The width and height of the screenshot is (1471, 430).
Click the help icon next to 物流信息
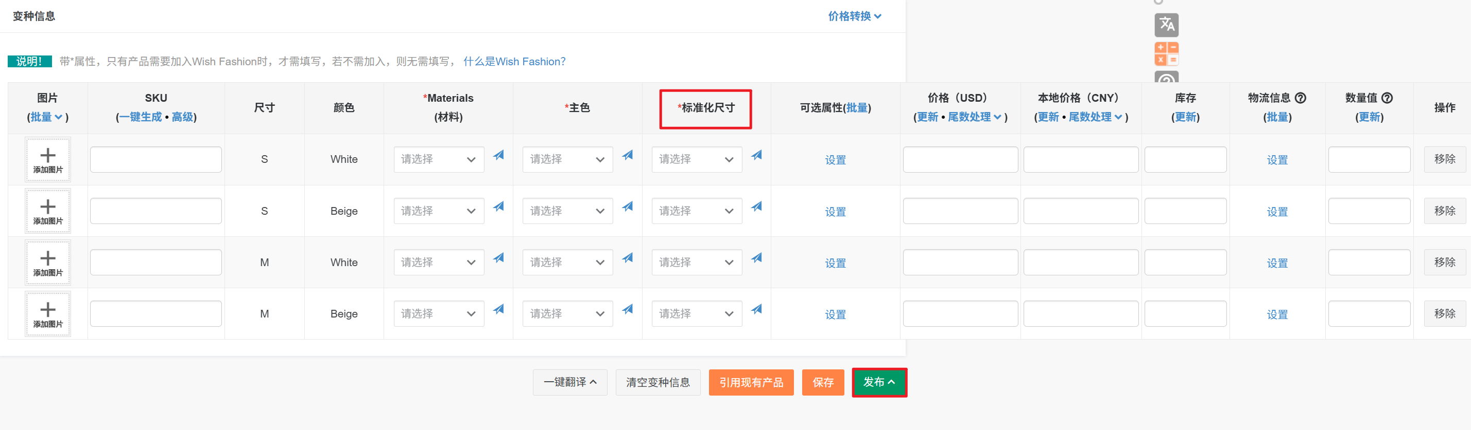(1300, 98)
